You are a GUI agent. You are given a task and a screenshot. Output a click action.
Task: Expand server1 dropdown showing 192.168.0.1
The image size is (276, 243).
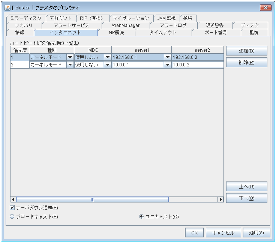click(x=167, y=57)
